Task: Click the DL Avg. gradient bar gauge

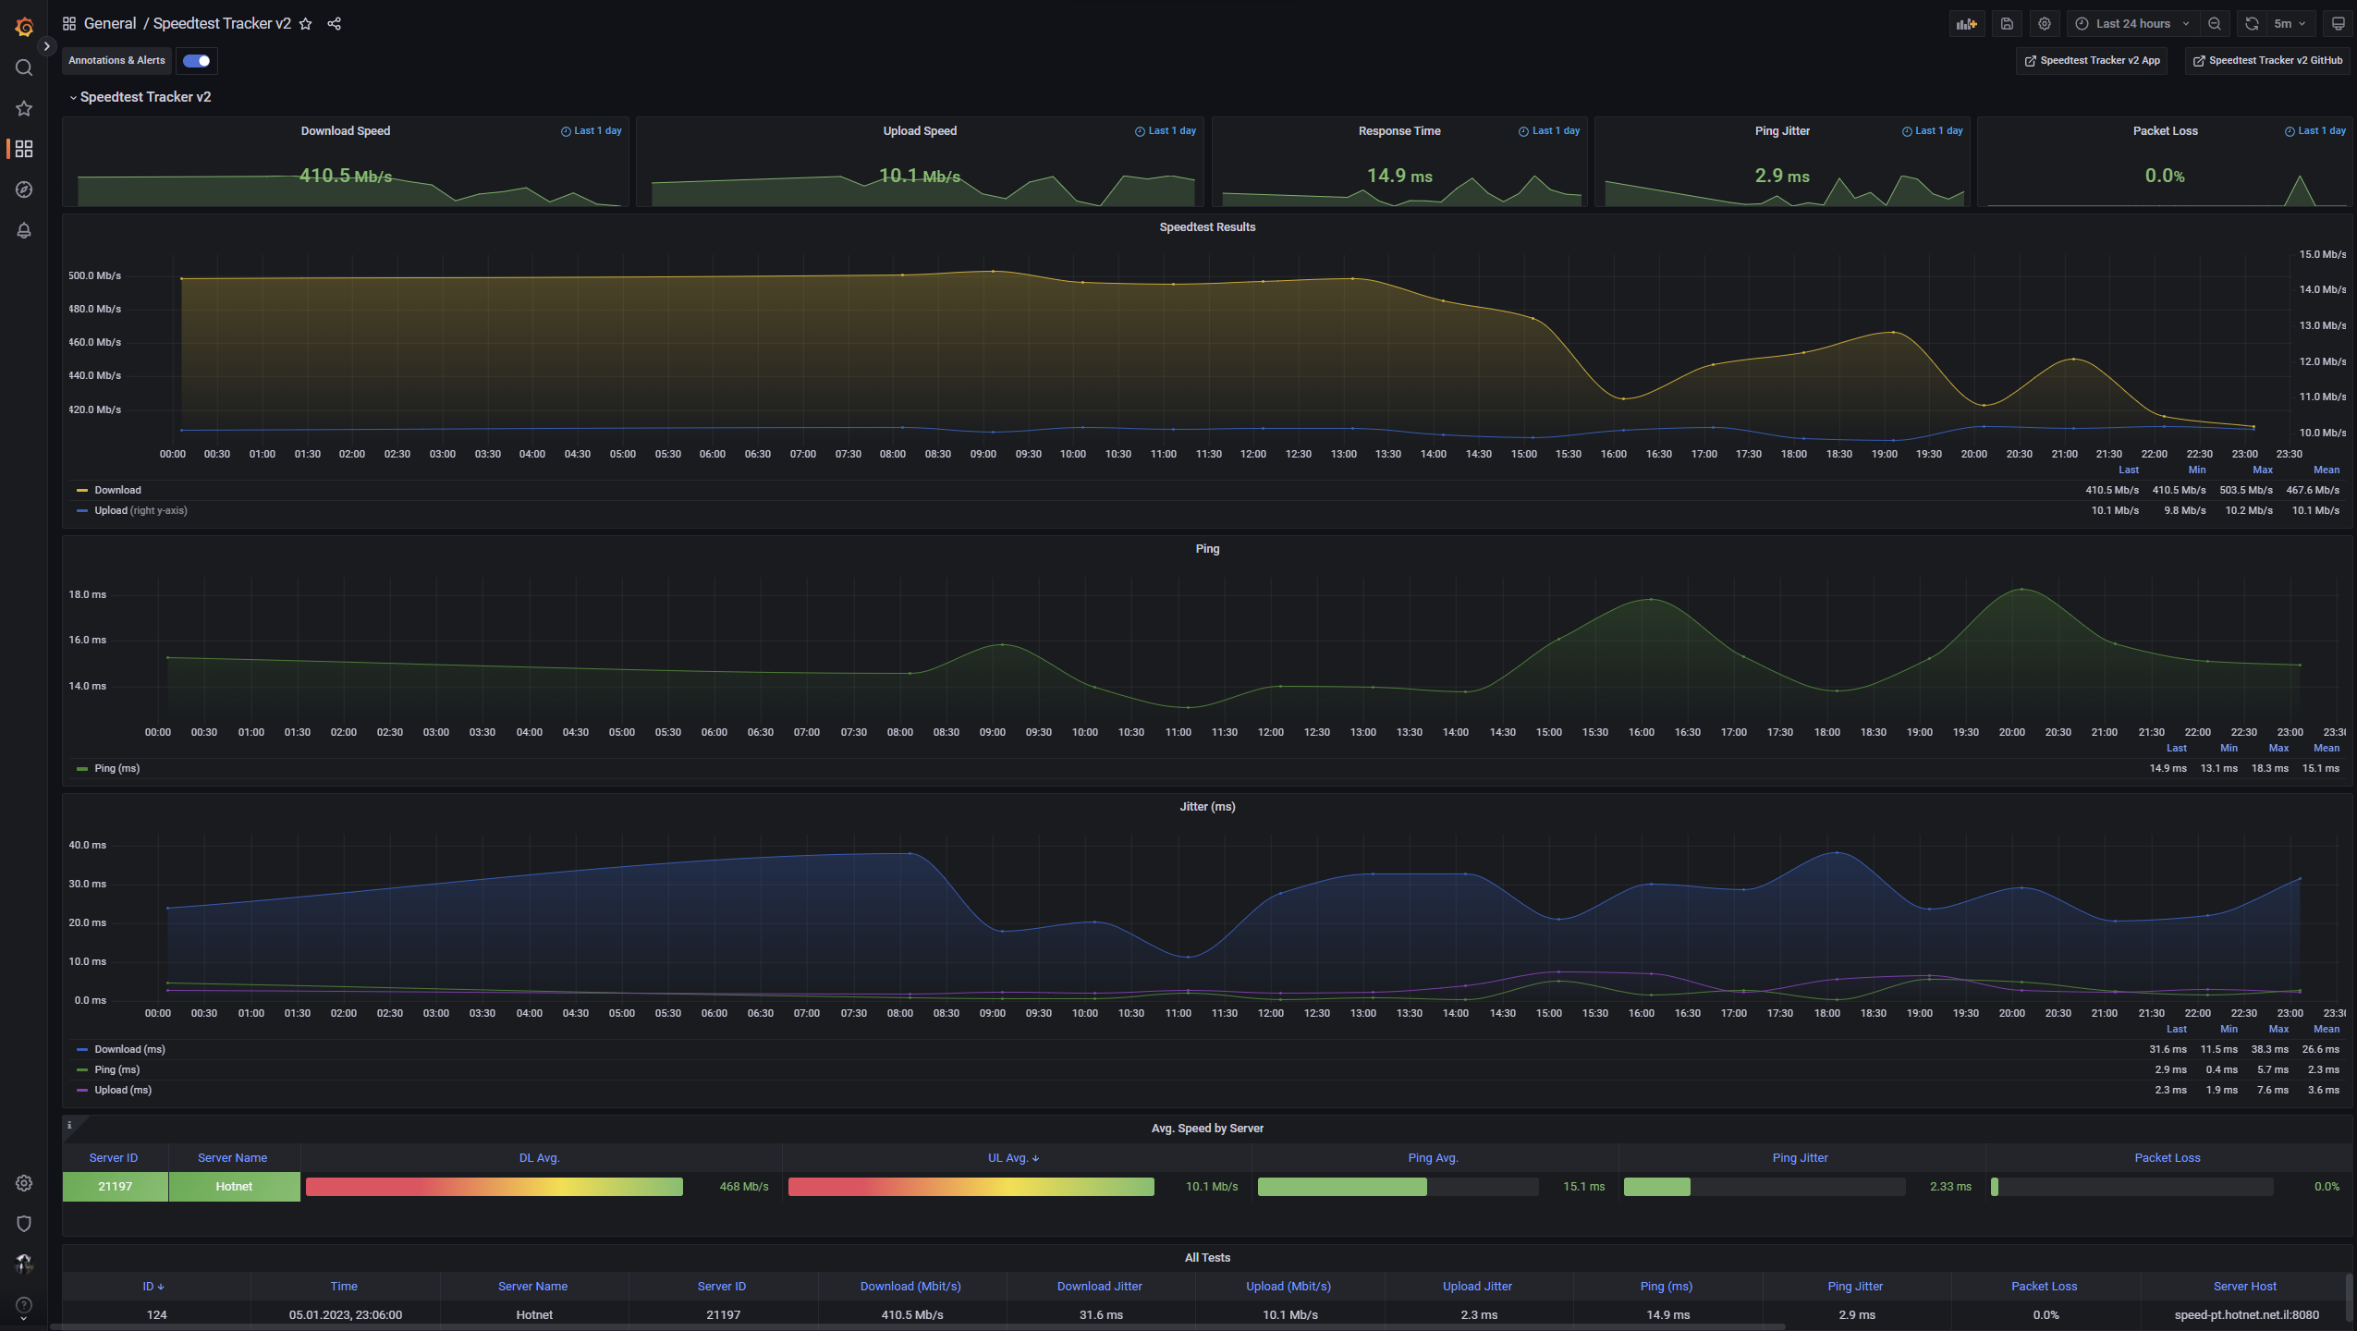Action: tap(494, 1187)
